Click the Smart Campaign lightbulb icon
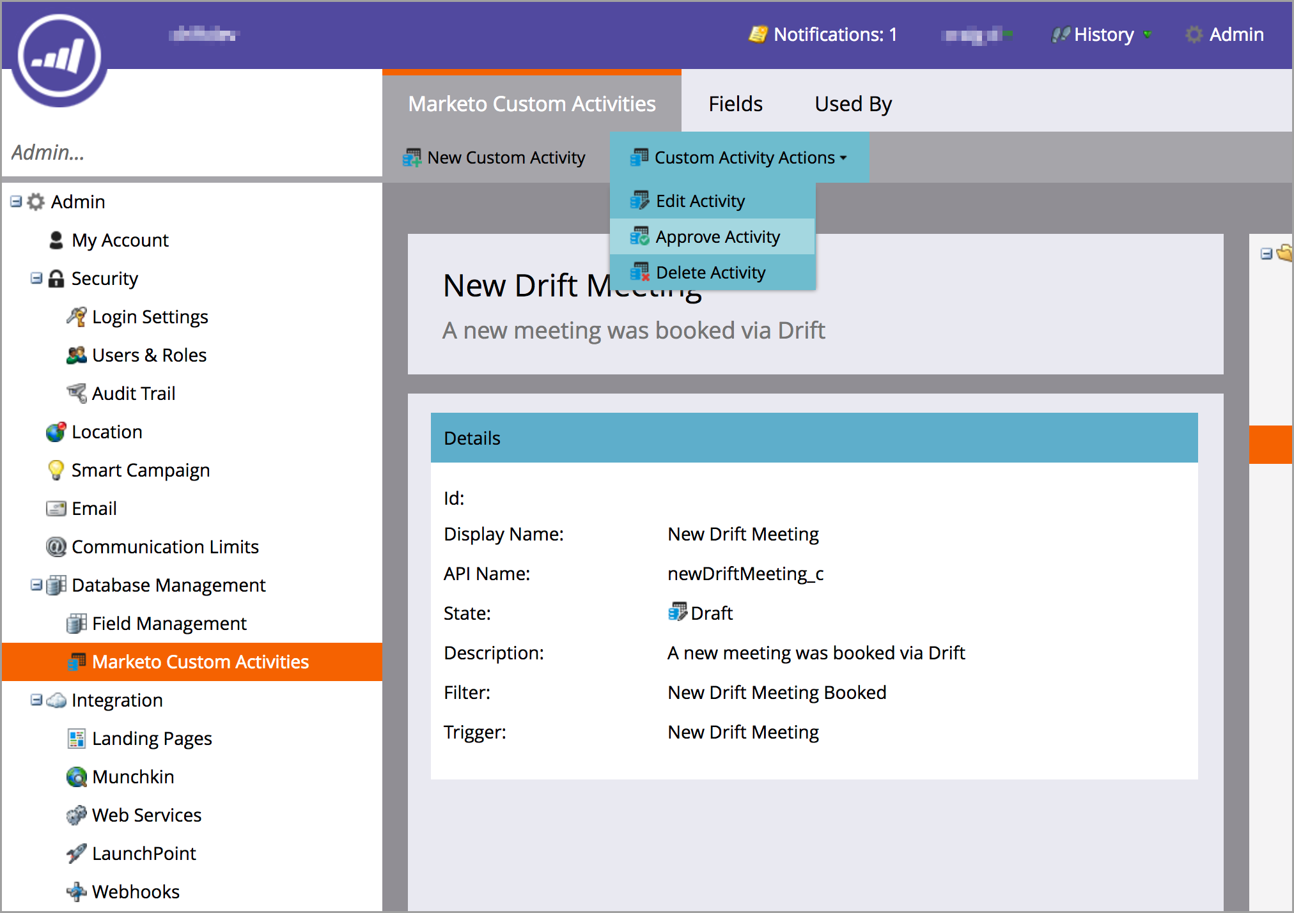This screenshot has height=913, width=1294. (56, 470)
